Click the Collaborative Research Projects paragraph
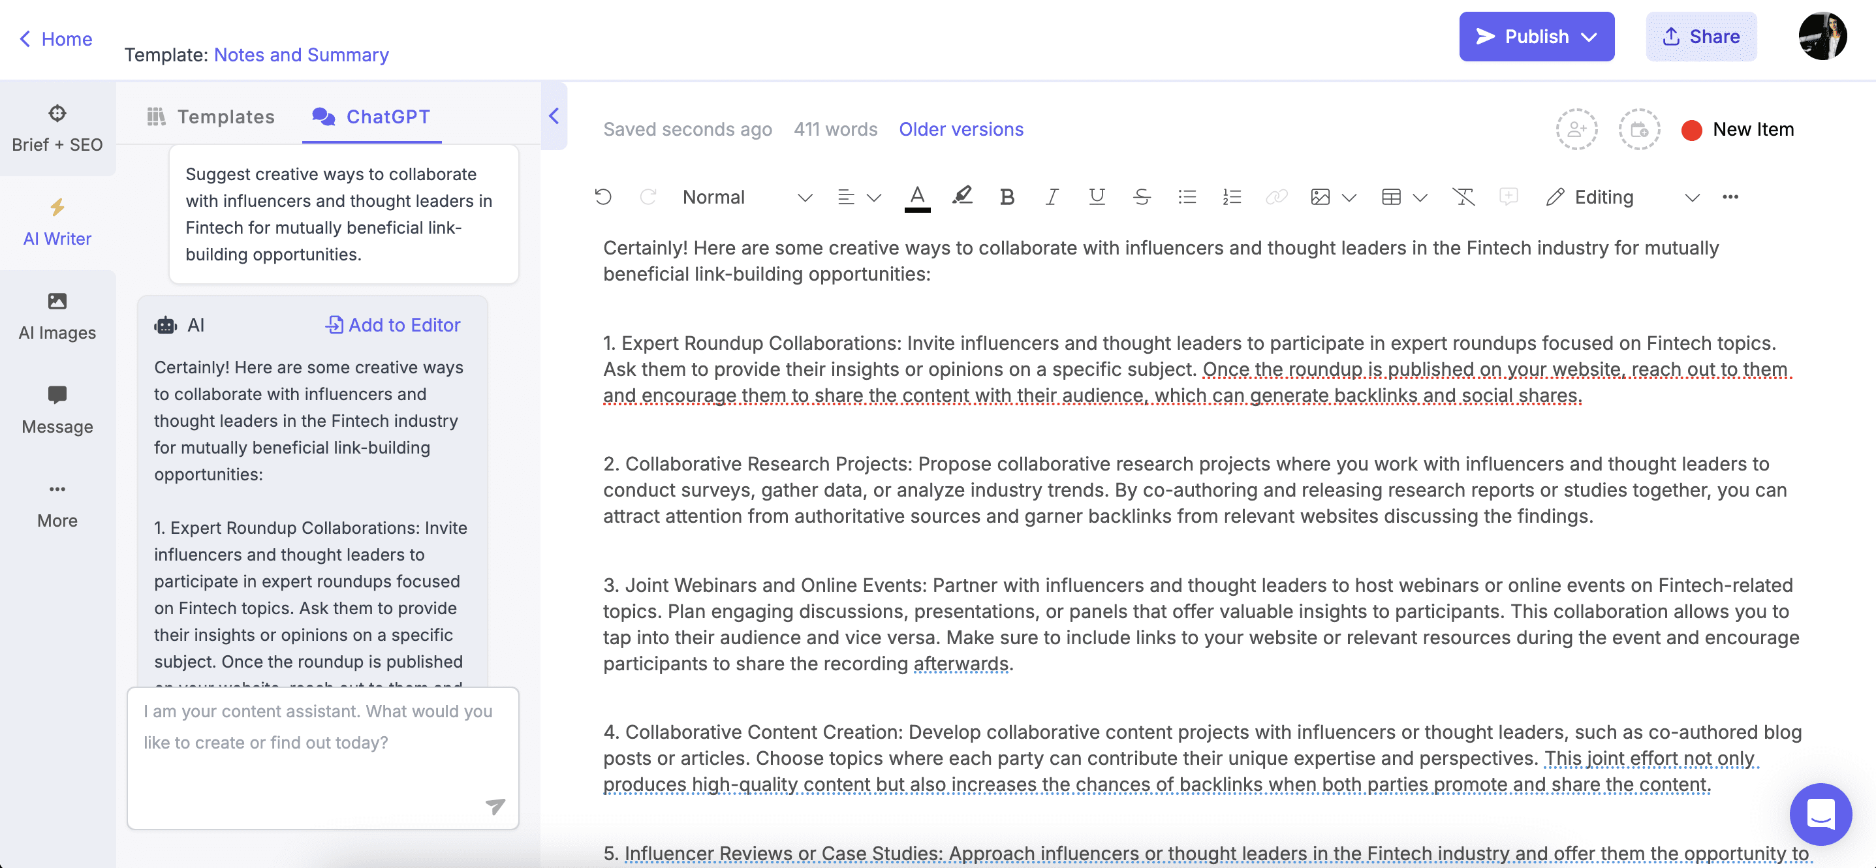 point(1195,490)
